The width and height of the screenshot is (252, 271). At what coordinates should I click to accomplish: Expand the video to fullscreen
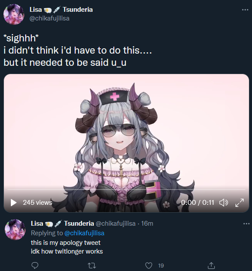tap(239, 203)
